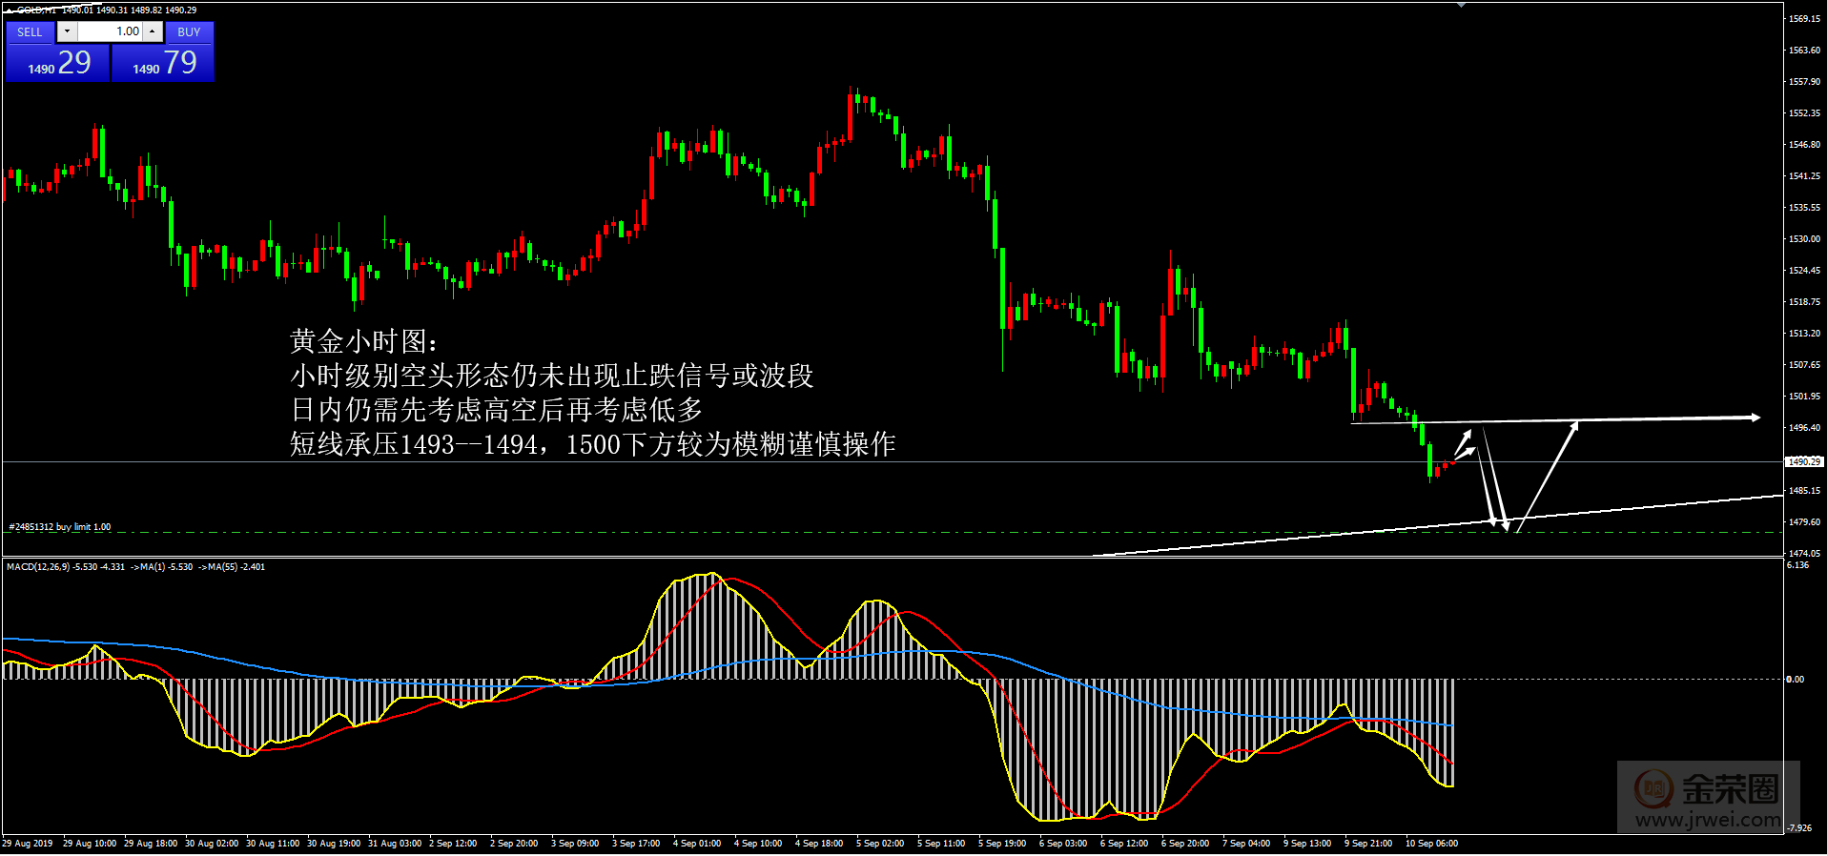
Task: Decrease lot volume with the down arrow
Action: (67, 31)
